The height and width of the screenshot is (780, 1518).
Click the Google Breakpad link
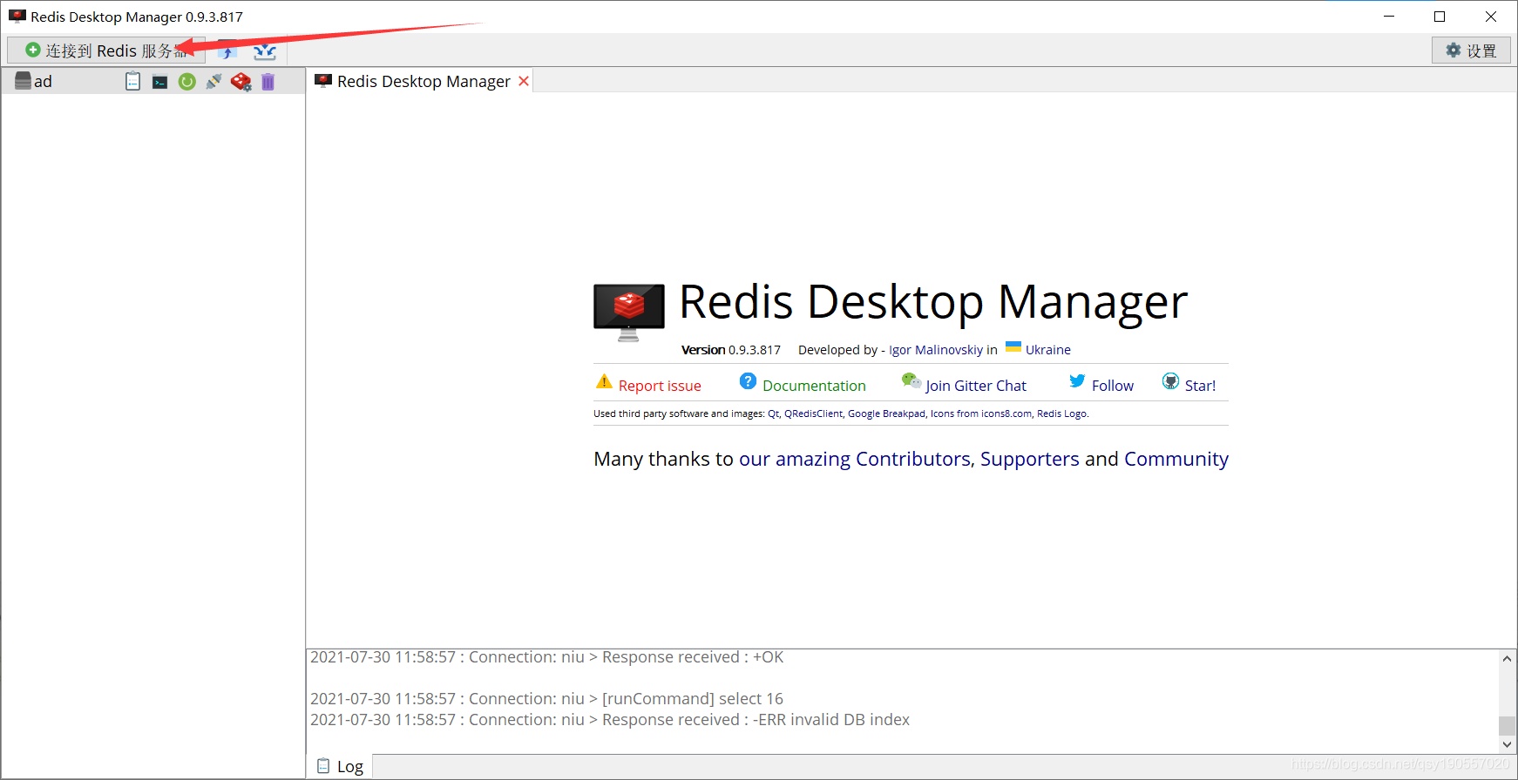tap(886, 414)
